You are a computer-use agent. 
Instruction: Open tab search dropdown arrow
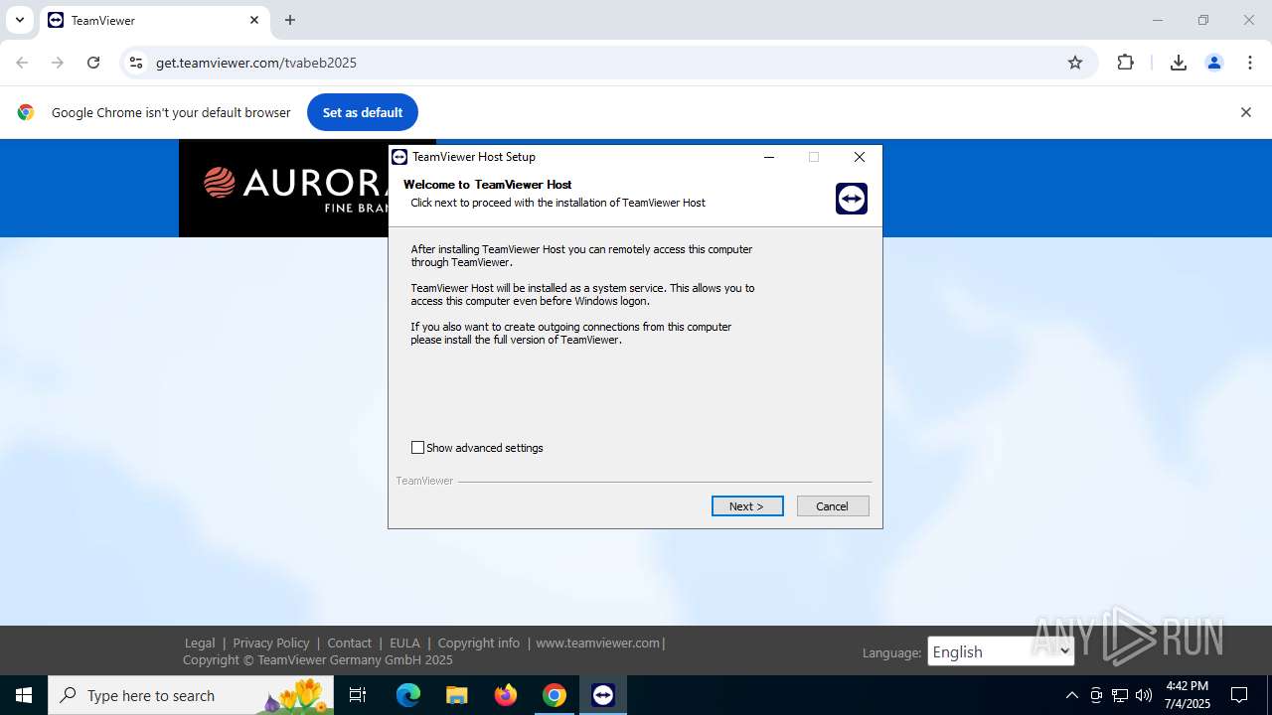19,20
